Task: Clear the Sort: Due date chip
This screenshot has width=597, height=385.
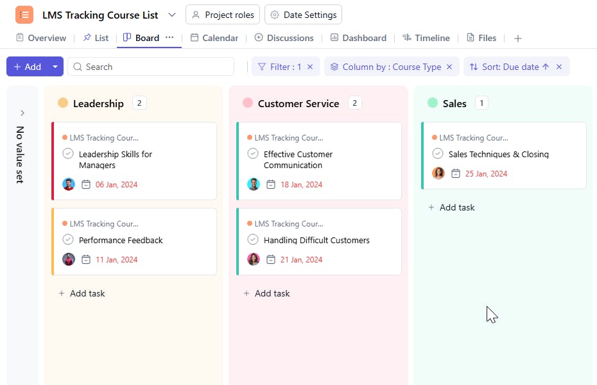Action: point(559,67)
